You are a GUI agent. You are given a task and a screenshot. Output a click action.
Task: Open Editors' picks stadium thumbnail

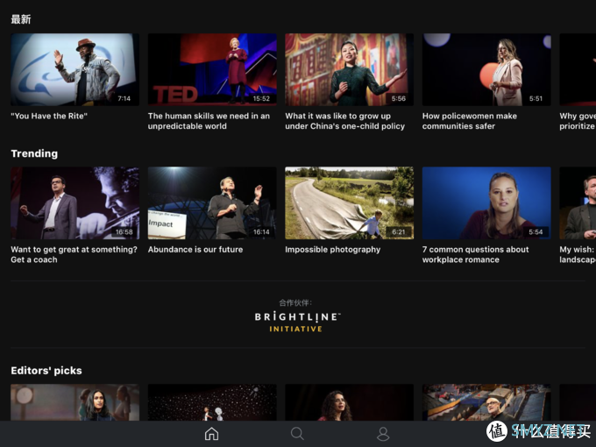click(486, 402)
